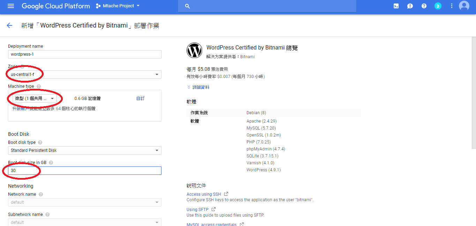Click Varnish (4.1.0) software entry
Screen dimensions: 476x226
coord(260,163)
